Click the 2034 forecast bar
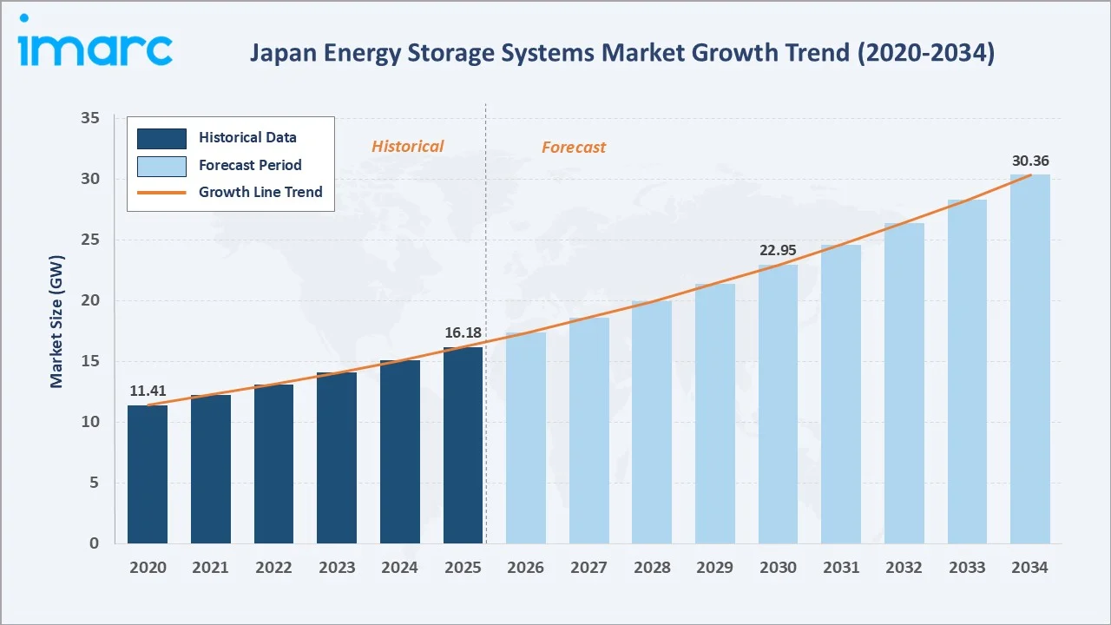1111x625 pixels. point(1030,359)
